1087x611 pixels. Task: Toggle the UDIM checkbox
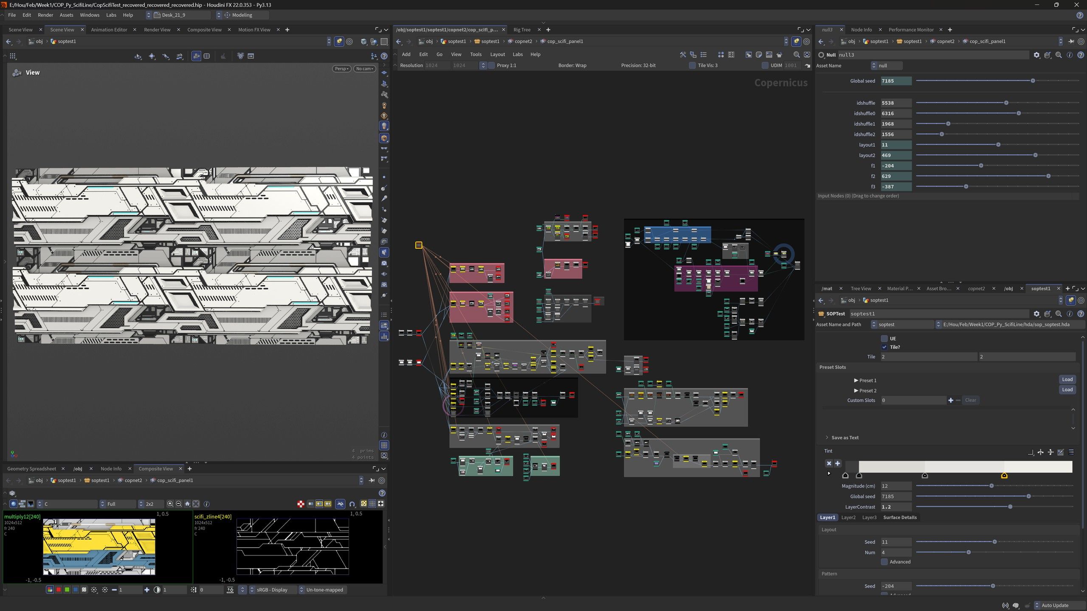click(x=765, y=65)
